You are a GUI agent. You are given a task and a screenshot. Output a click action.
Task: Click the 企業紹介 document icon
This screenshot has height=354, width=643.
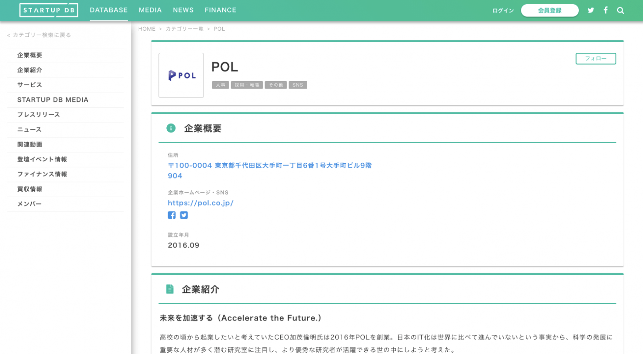(170, 289)
